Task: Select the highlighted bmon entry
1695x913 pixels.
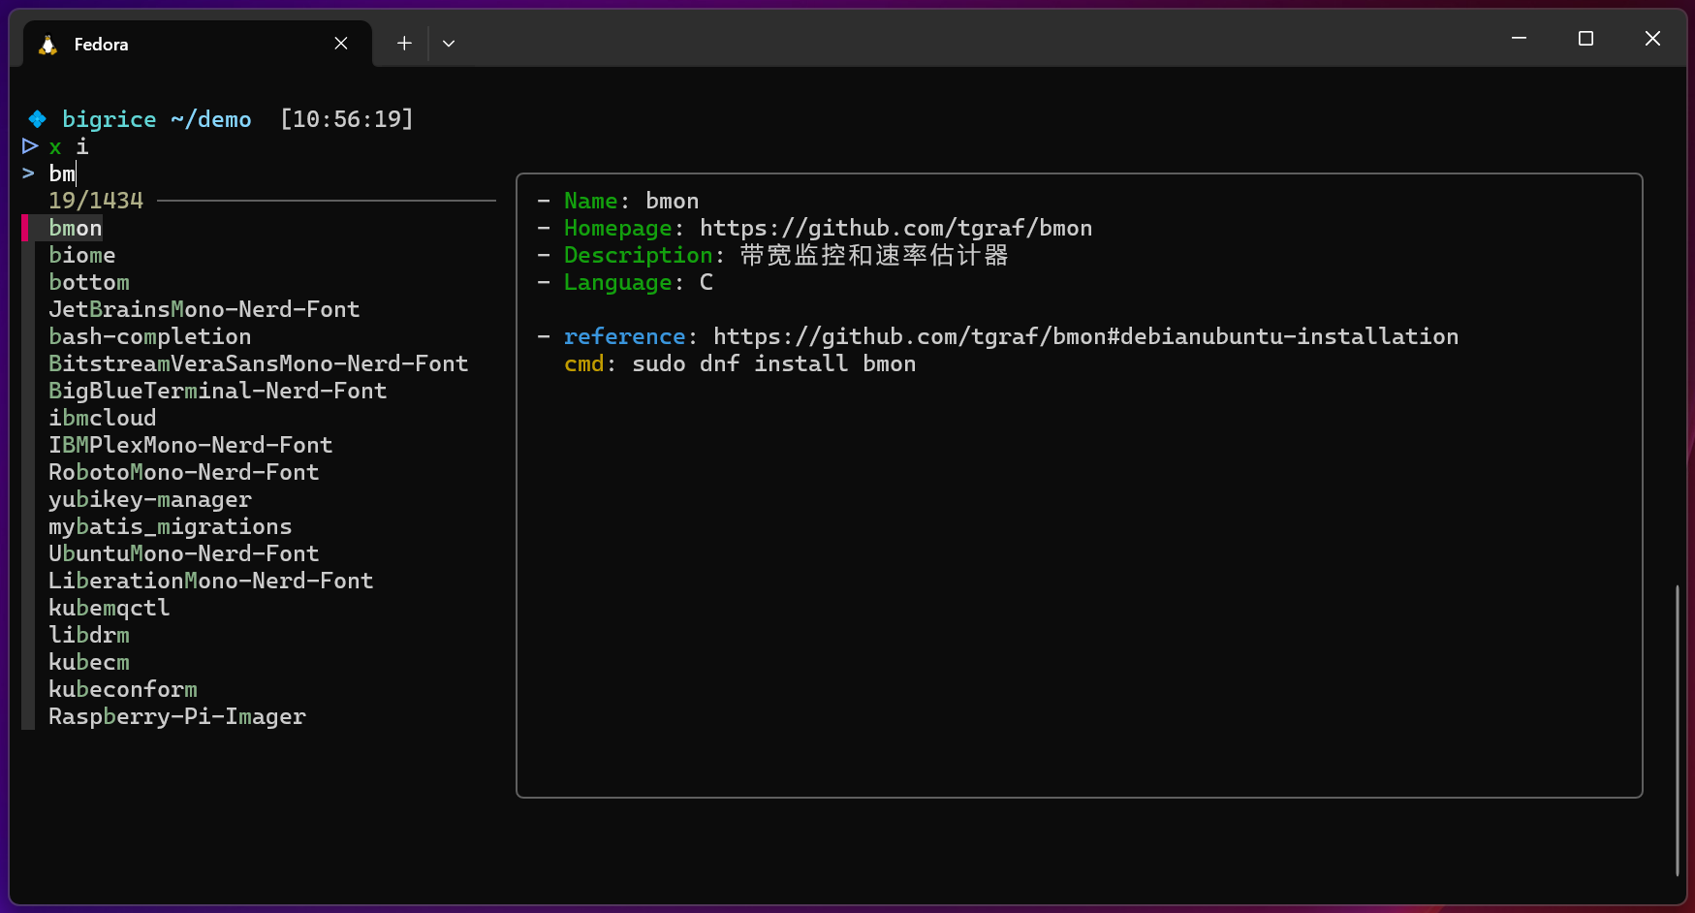Action: point(75,228)
